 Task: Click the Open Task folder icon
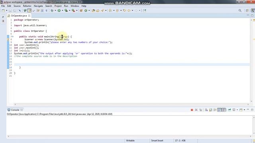point(98,11)
